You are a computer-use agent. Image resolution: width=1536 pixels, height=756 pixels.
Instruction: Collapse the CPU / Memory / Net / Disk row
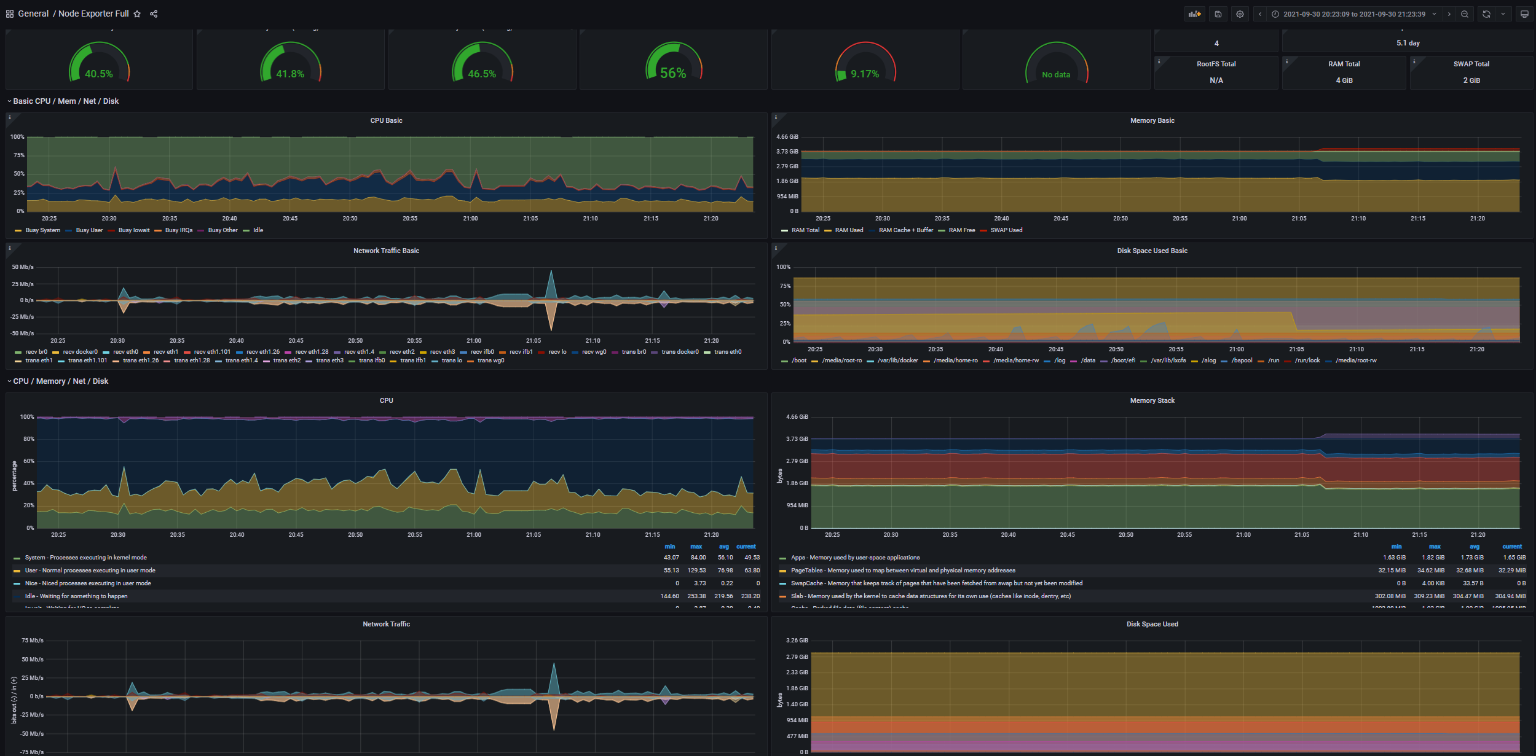pyautogui.click(x=60, y=381)
